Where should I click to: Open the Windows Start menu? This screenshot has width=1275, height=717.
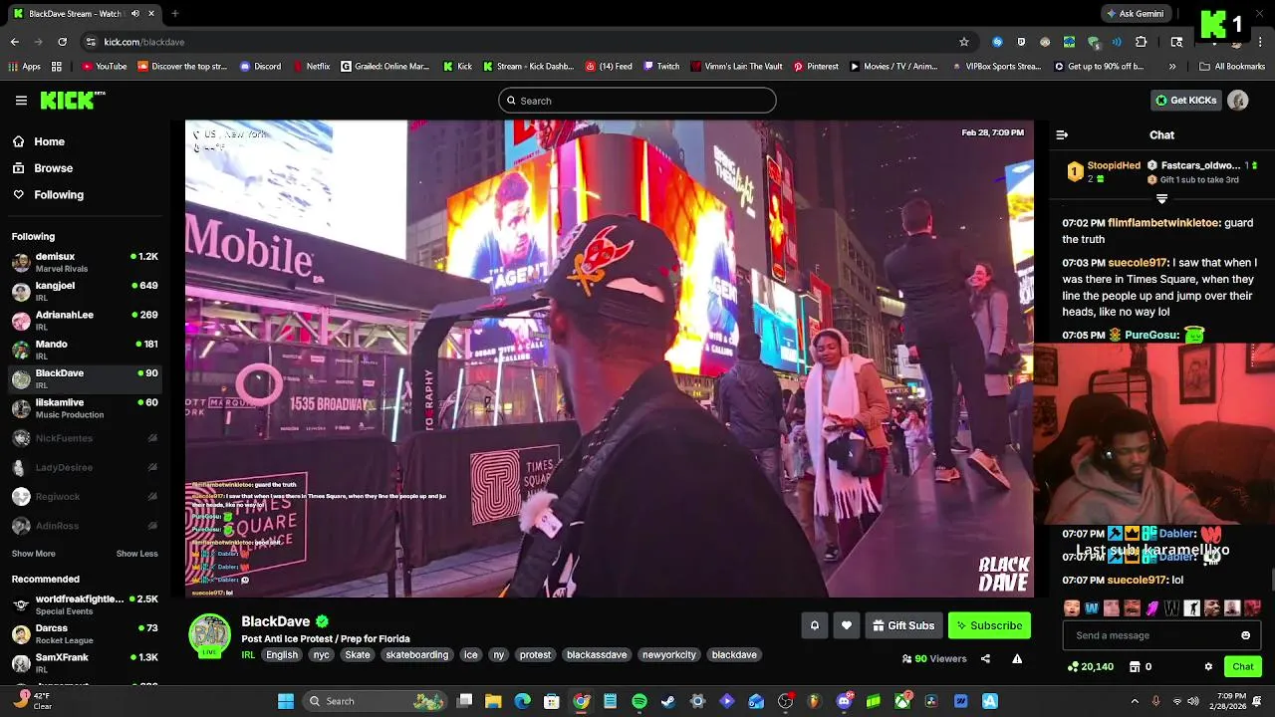(x=286, y=701)
